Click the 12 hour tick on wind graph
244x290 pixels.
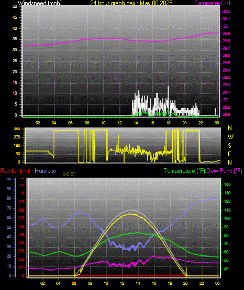click(120, 123)
